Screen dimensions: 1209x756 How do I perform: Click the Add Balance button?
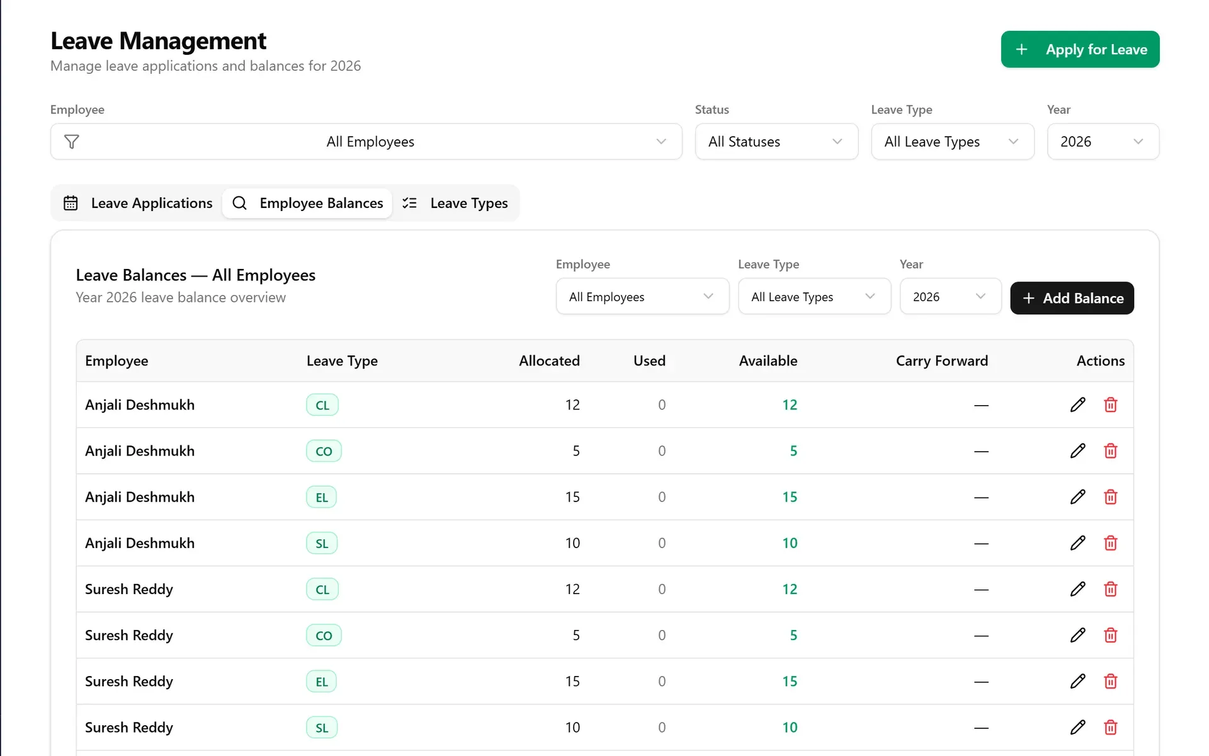(1072, 298)
